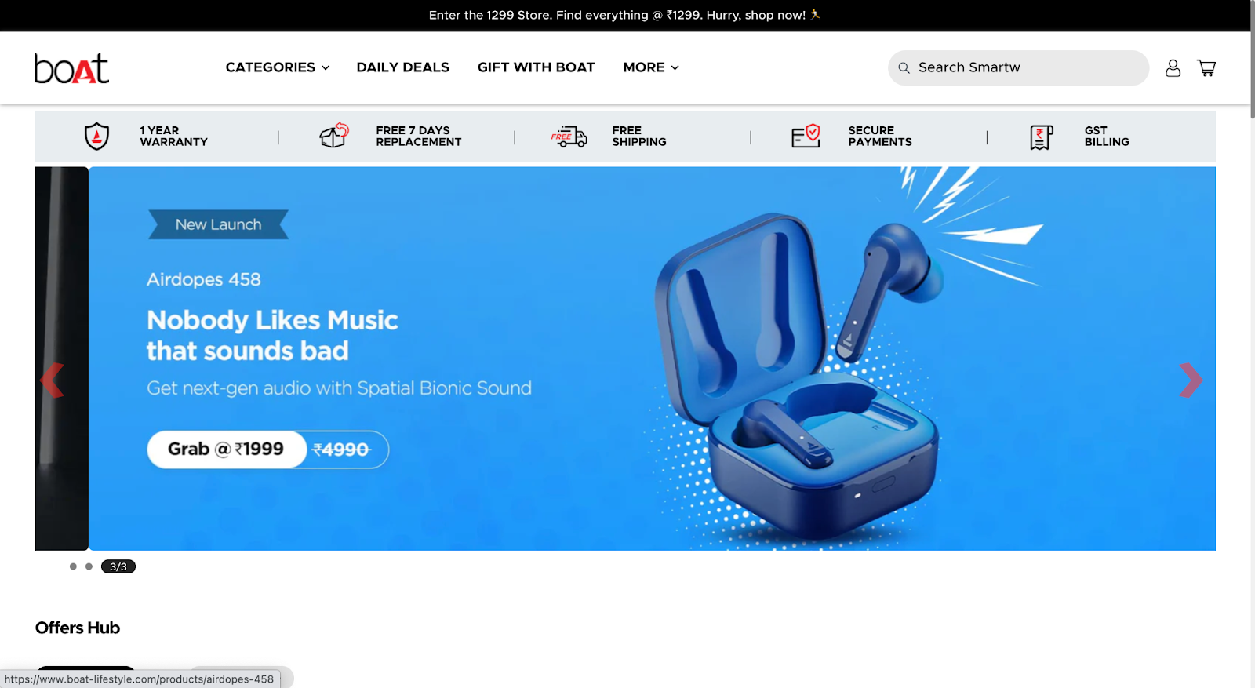Open the Daily Deals menu item

(x=403, y=67)
